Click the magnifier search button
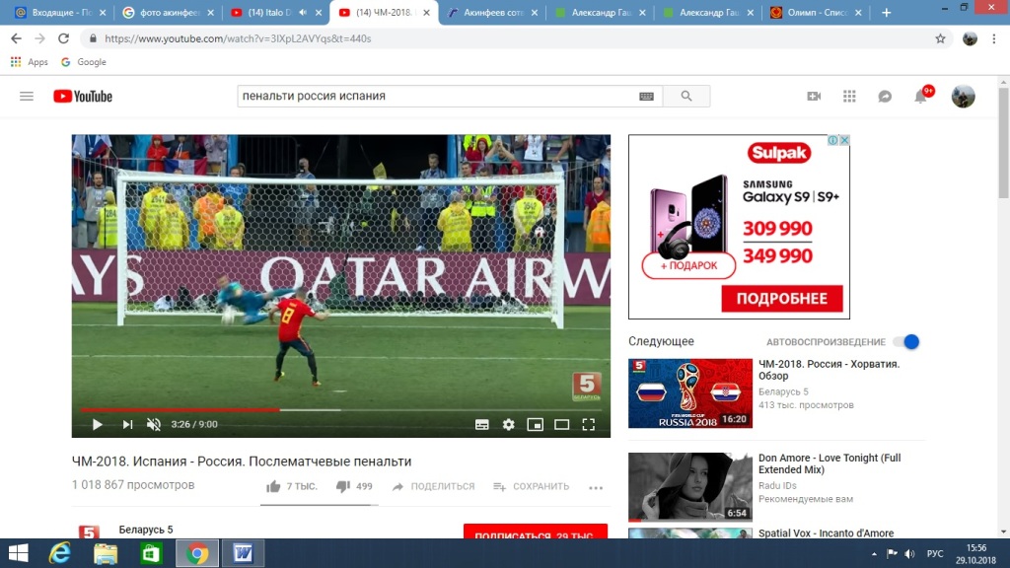Viewport: 1010px width, 568px height. [686, 96]
